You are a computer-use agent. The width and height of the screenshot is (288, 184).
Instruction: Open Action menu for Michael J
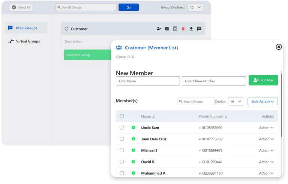[x=266, y=150]
